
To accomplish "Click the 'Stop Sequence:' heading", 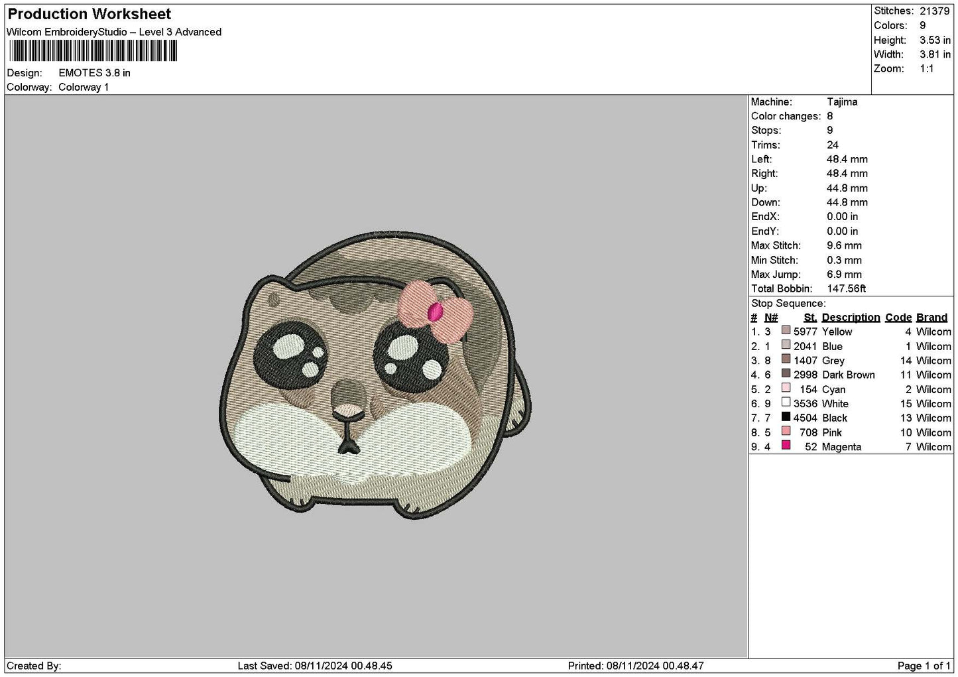I will click(788, 304).
